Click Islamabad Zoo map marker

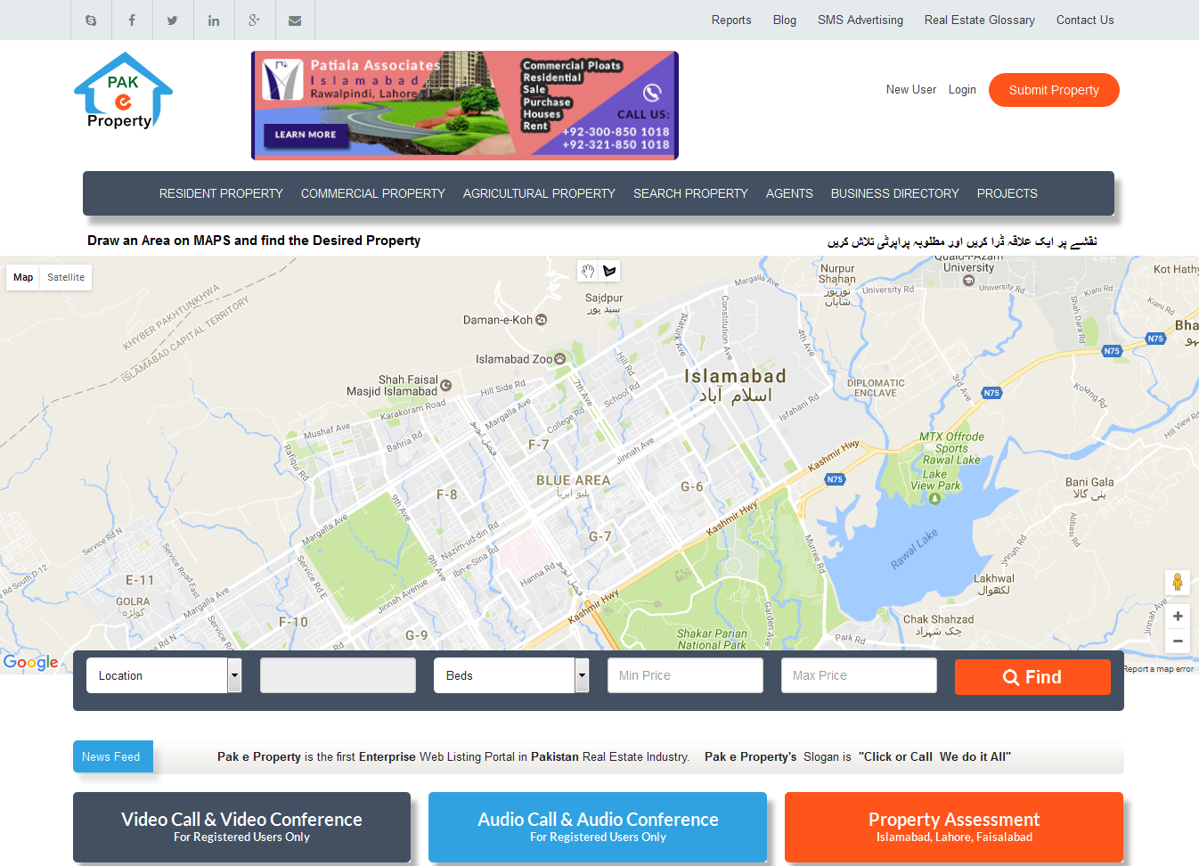click(559, 359)
